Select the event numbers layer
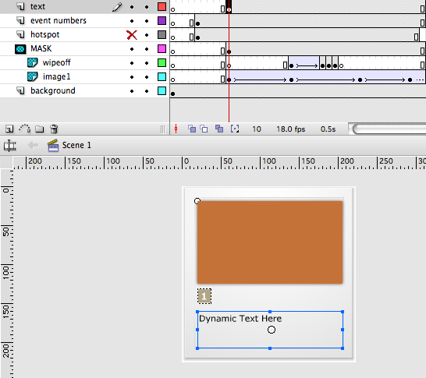Viewport: 426px width, 378px height. click(59, 20)
